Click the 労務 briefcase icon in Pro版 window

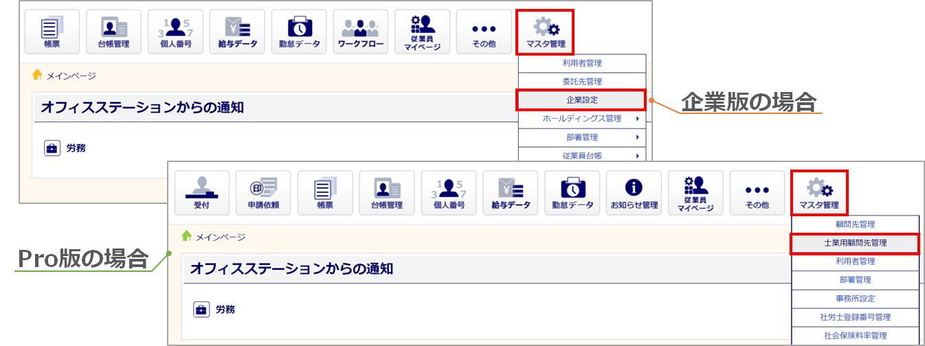tap(201, 309)
